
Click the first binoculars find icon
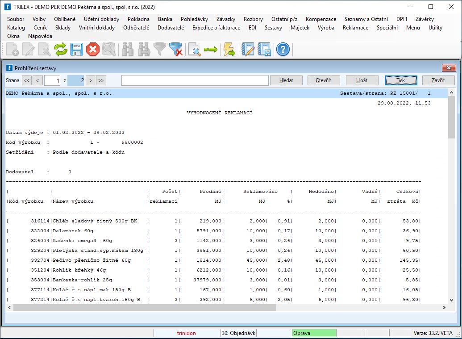[x=128, y=49]
